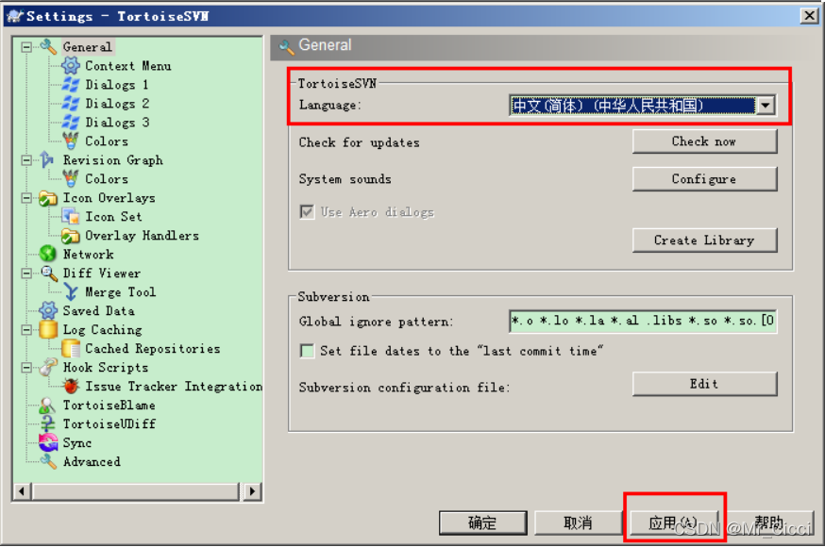The height and width of the screenshot is (547, 825).
Task: Click the TortoiseBlame icon
Action: point(47,406)
